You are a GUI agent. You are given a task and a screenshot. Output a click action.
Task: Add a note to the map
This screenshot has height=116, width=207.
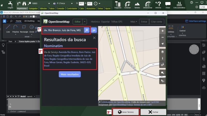[x=162, y=73]
